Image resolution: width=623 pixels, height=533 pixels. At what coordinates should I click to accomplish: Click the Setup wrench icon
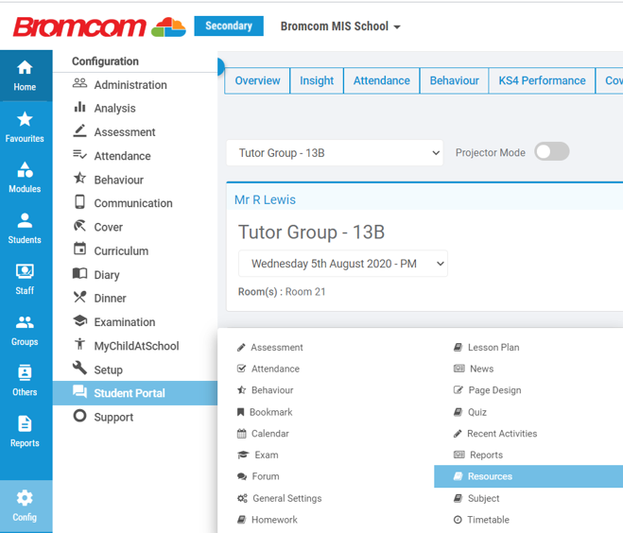(x=79, y=368)
